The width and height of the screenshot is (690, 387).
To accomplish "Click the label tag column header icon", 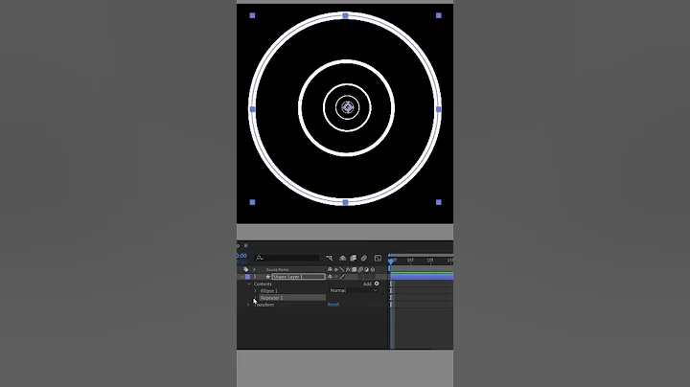I will [x=246, y=269].
